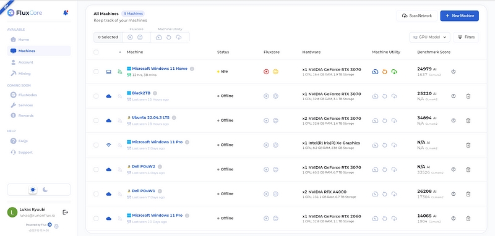The width and height of the screenshot is (495, 236).
Task: Select the Dell POuW1 checkbox
Action: click(x=96, y=194)
